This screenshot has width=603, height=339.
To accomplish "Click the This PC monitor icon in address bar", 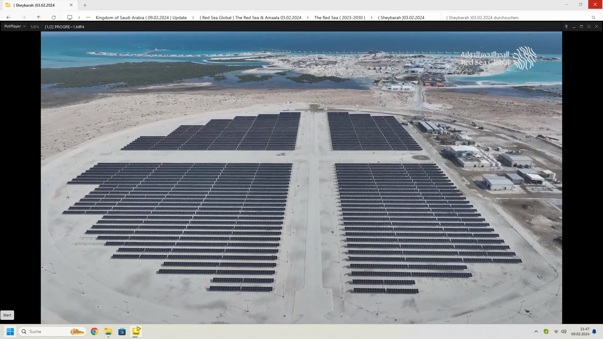I will (70, 18).
